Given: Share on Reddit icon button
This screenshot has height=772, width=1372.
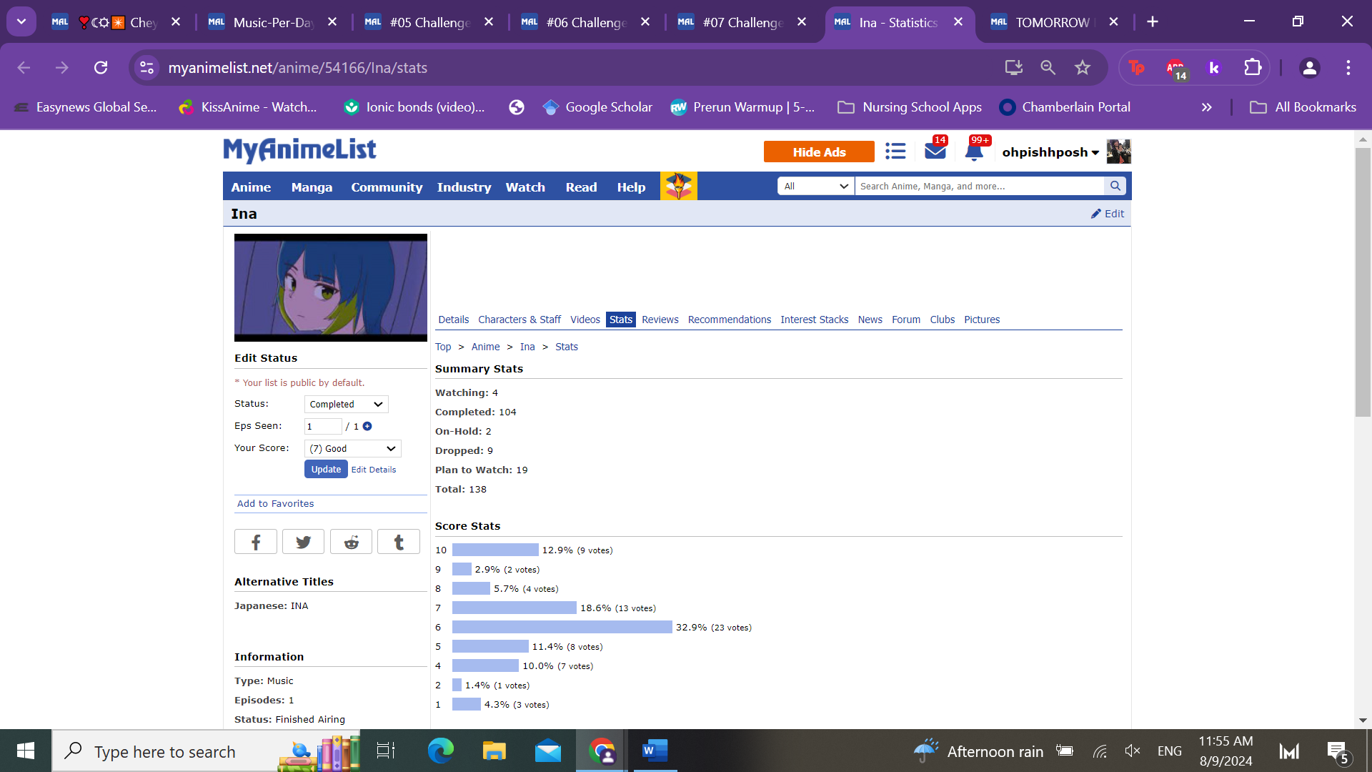Looking at the screenshot, I should tap(351, 542).
